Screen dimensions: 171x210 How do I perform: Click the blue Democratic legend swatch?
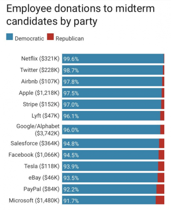point(10,37)
